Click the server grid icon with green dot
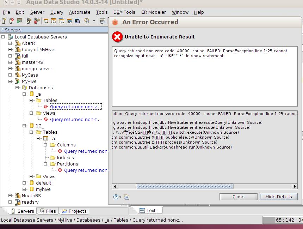The height and width of the screenshot is (229, 303). coord(19,20)
